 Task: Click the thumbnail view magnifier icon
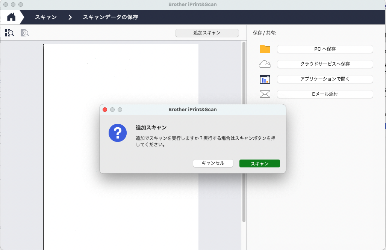pos(9,33)
